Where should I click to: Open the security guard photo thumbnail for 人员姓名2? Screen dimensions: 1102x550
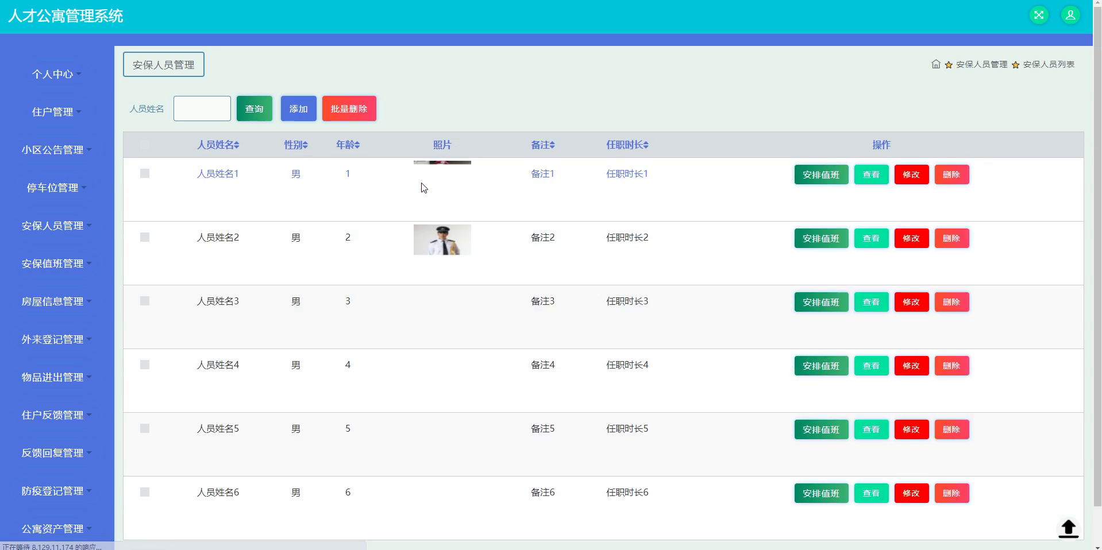coord(442,239)
